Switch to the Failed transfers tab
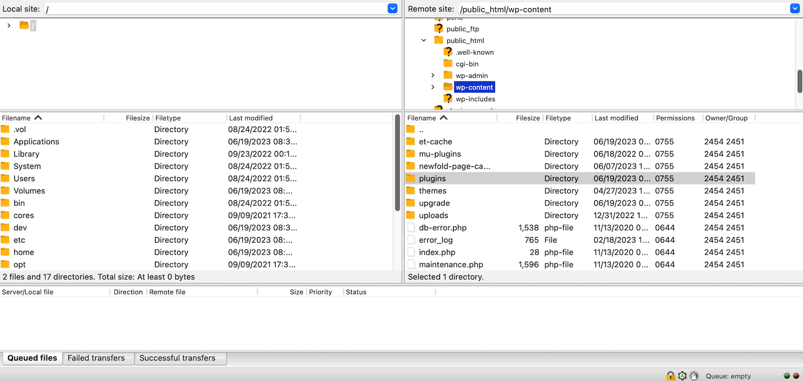Viewport: 803px width, 381px height. [98, 357]
